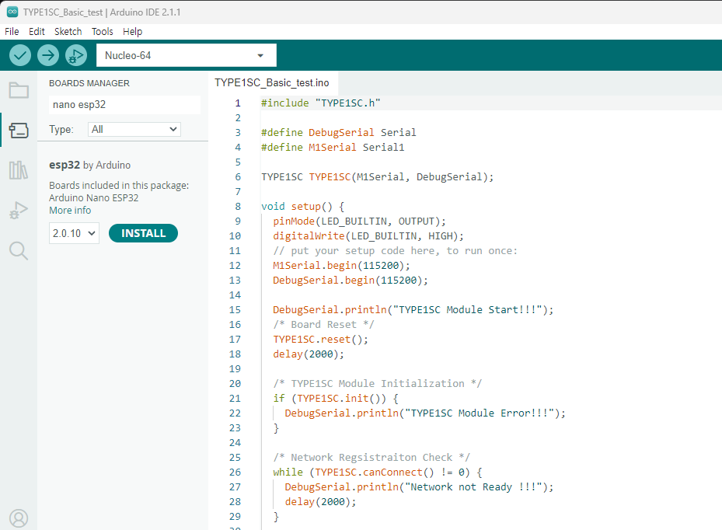Click the while canConnect() line
The image size is (722, 530).
(x=378, y=472)
